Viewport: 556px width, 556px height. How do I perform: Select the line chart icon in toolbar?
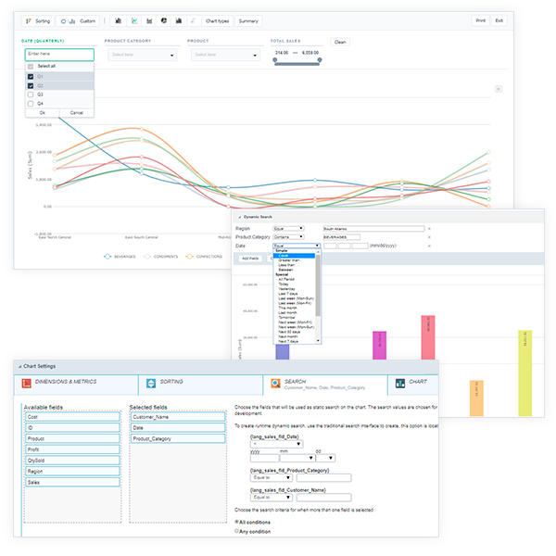pos(134,19)
